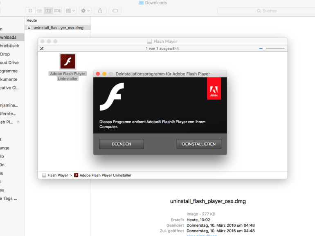Switch Finder to Cover Flow view
Screen dimensions: 315x236
point(57,11)
